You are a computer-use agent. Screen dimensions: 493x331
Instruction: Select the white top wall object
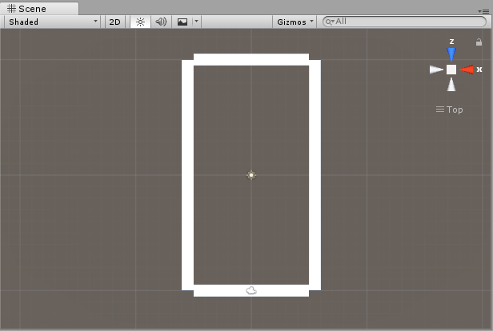coord(251,59)
